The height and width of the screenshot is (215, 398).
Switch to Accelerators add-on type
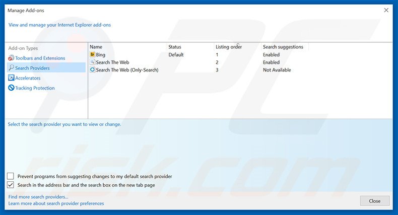[x=28, y=78]
